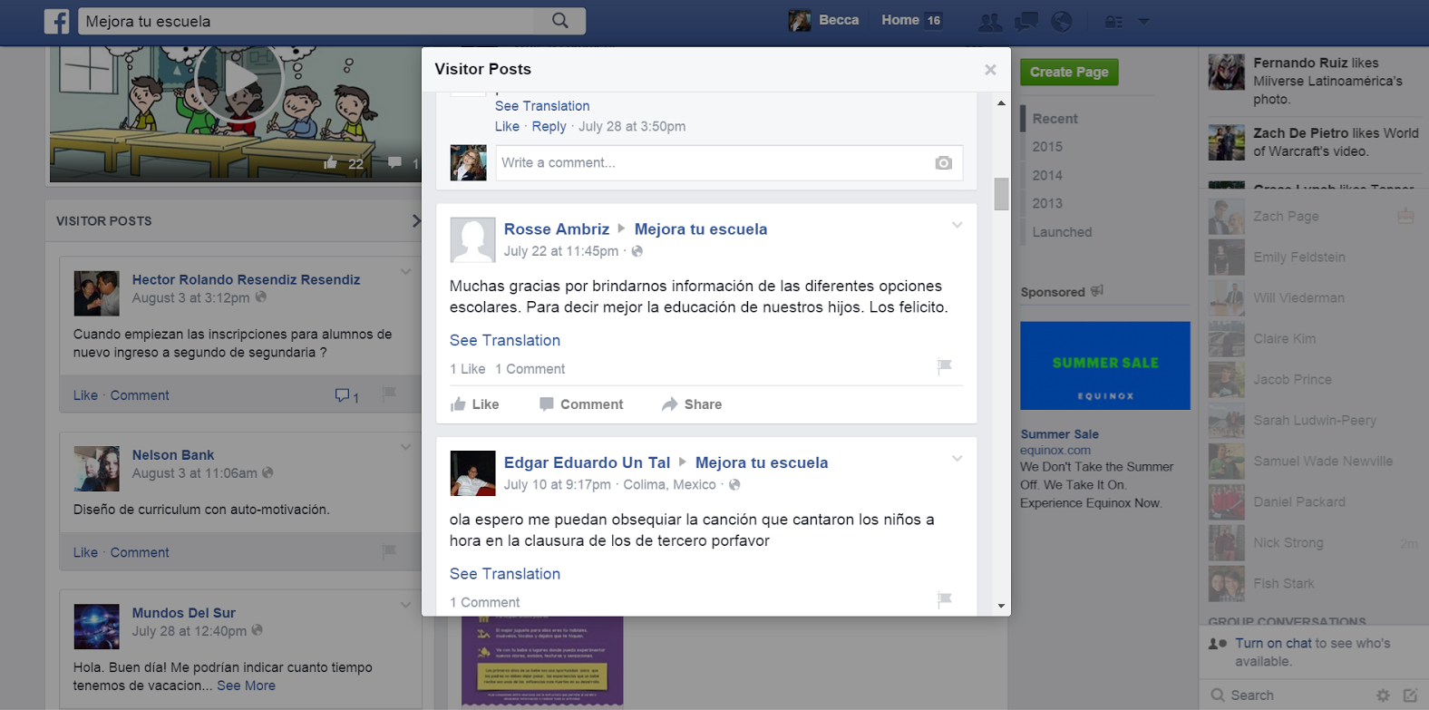Click the search magnifier icon
This screenshot has height=710, width=1429.
pos(560,20)
